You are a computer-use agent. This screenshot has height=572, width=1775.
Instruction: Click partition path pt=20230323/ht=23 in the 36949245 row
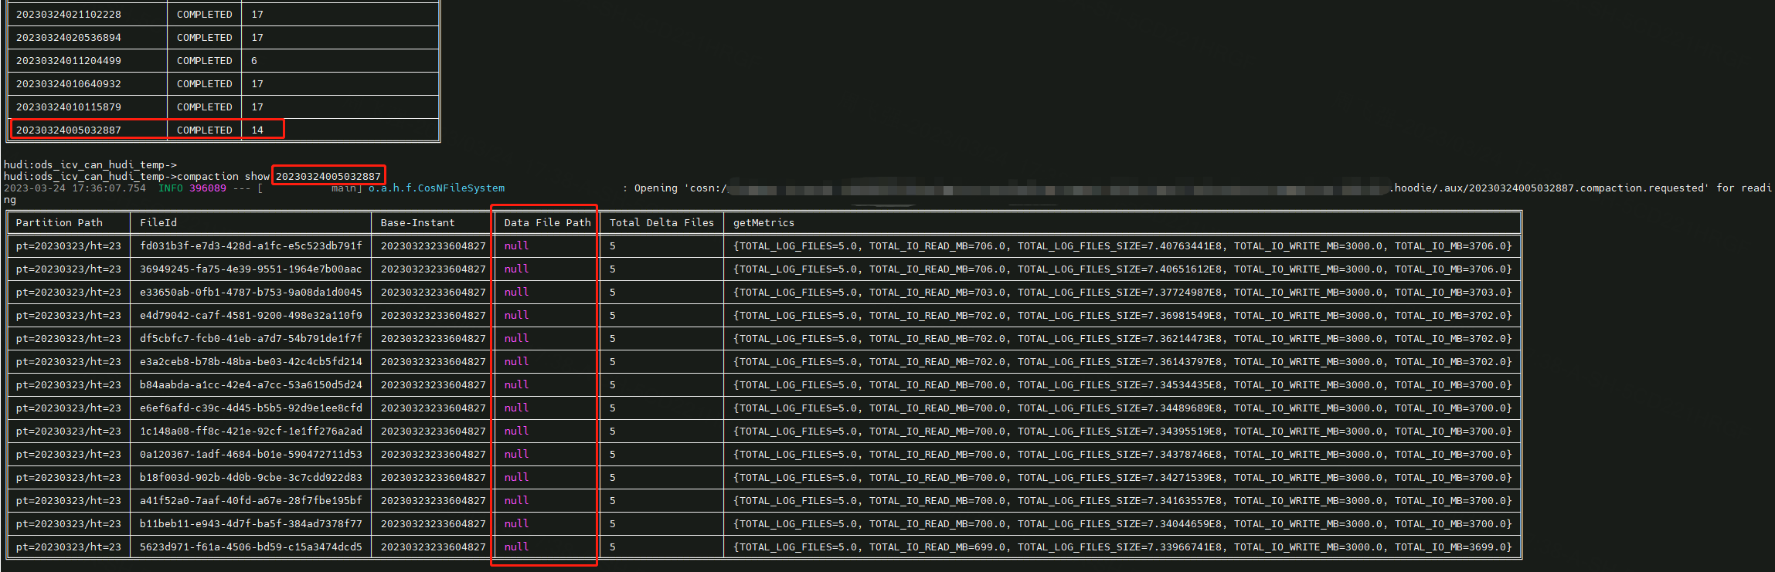pyautogui.click(x=69, y=269)
